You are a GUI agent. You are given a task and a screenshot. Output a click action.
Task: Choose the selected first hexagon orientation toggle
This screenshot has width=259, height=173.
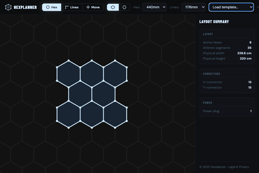point(113,7)
